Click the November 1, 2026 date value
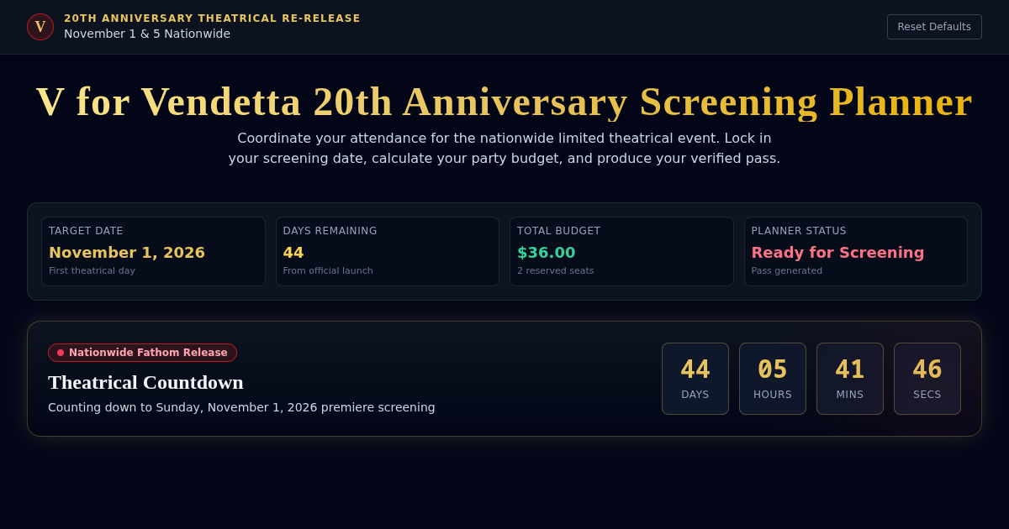The width and height of the screenshot is (1009, 529). [127, 252]
